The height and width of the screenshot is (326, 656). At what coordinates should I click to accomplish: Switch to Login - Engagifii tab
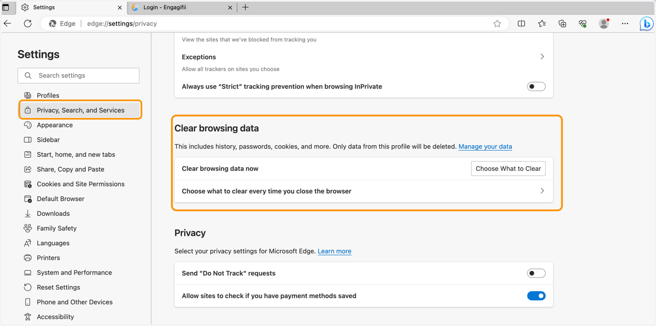point(183,8)
